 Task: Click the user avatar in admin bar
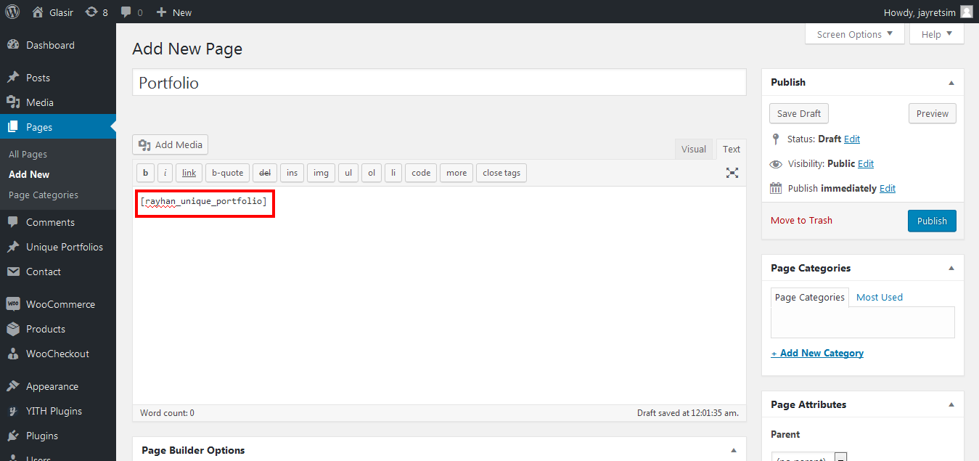coord(966,12)
